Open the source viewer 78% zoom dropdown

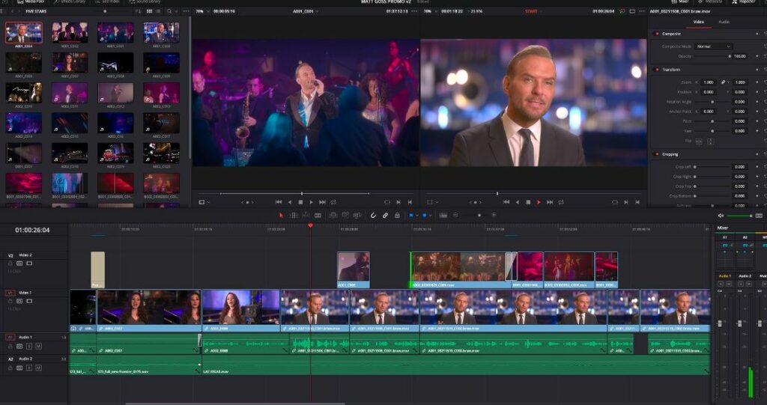coord(201,11)
